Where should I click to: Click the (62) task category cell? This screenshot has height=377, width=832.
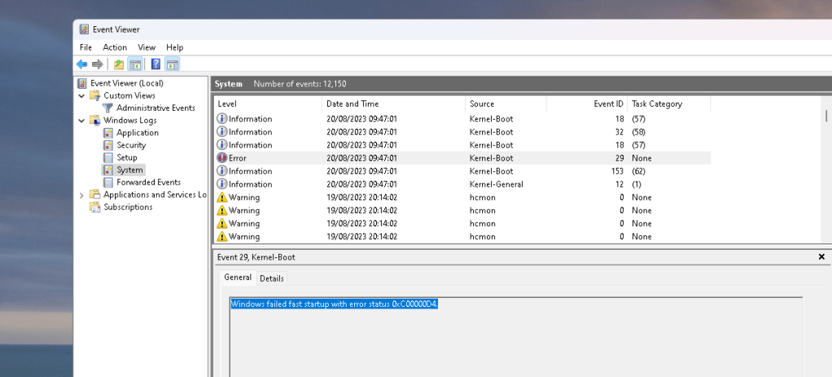click(638, 171)
